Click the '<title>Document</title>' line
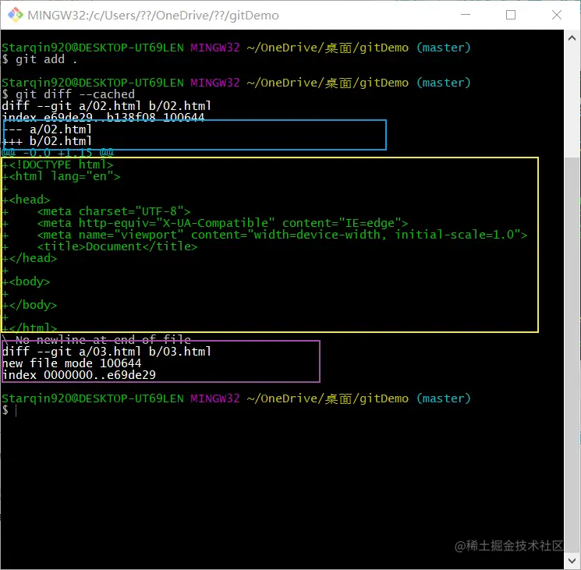 100,246
